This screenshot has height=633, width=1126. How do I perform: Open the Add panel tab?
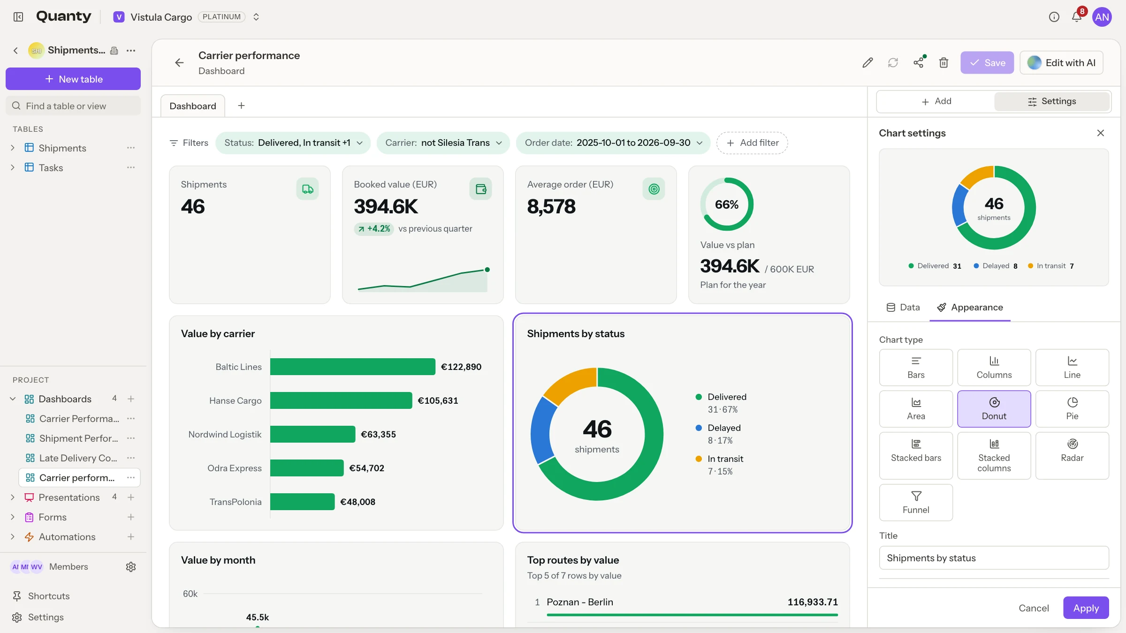(936, 101)
